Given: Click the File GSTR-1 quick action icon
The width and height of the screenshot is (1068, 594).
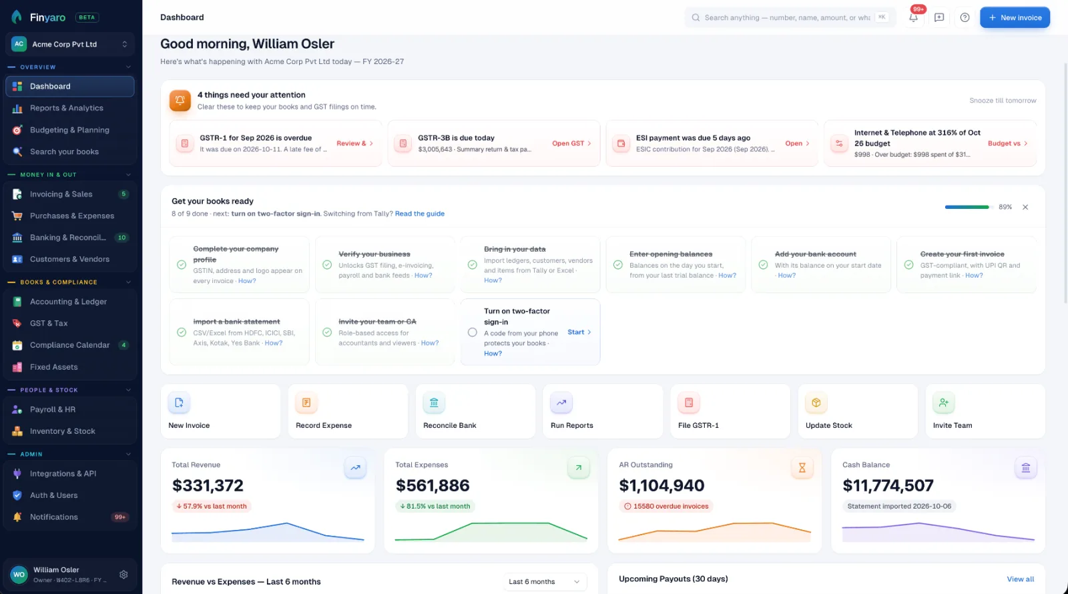Looking at the screenshot, I should point(689,402).
